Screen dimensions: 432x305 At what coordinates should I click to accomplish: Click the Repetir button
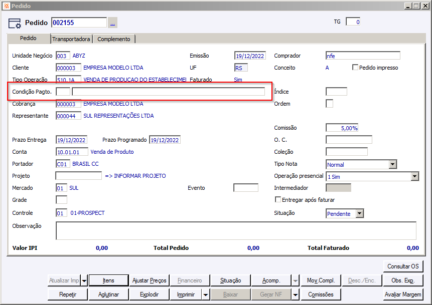click(68, 294)
